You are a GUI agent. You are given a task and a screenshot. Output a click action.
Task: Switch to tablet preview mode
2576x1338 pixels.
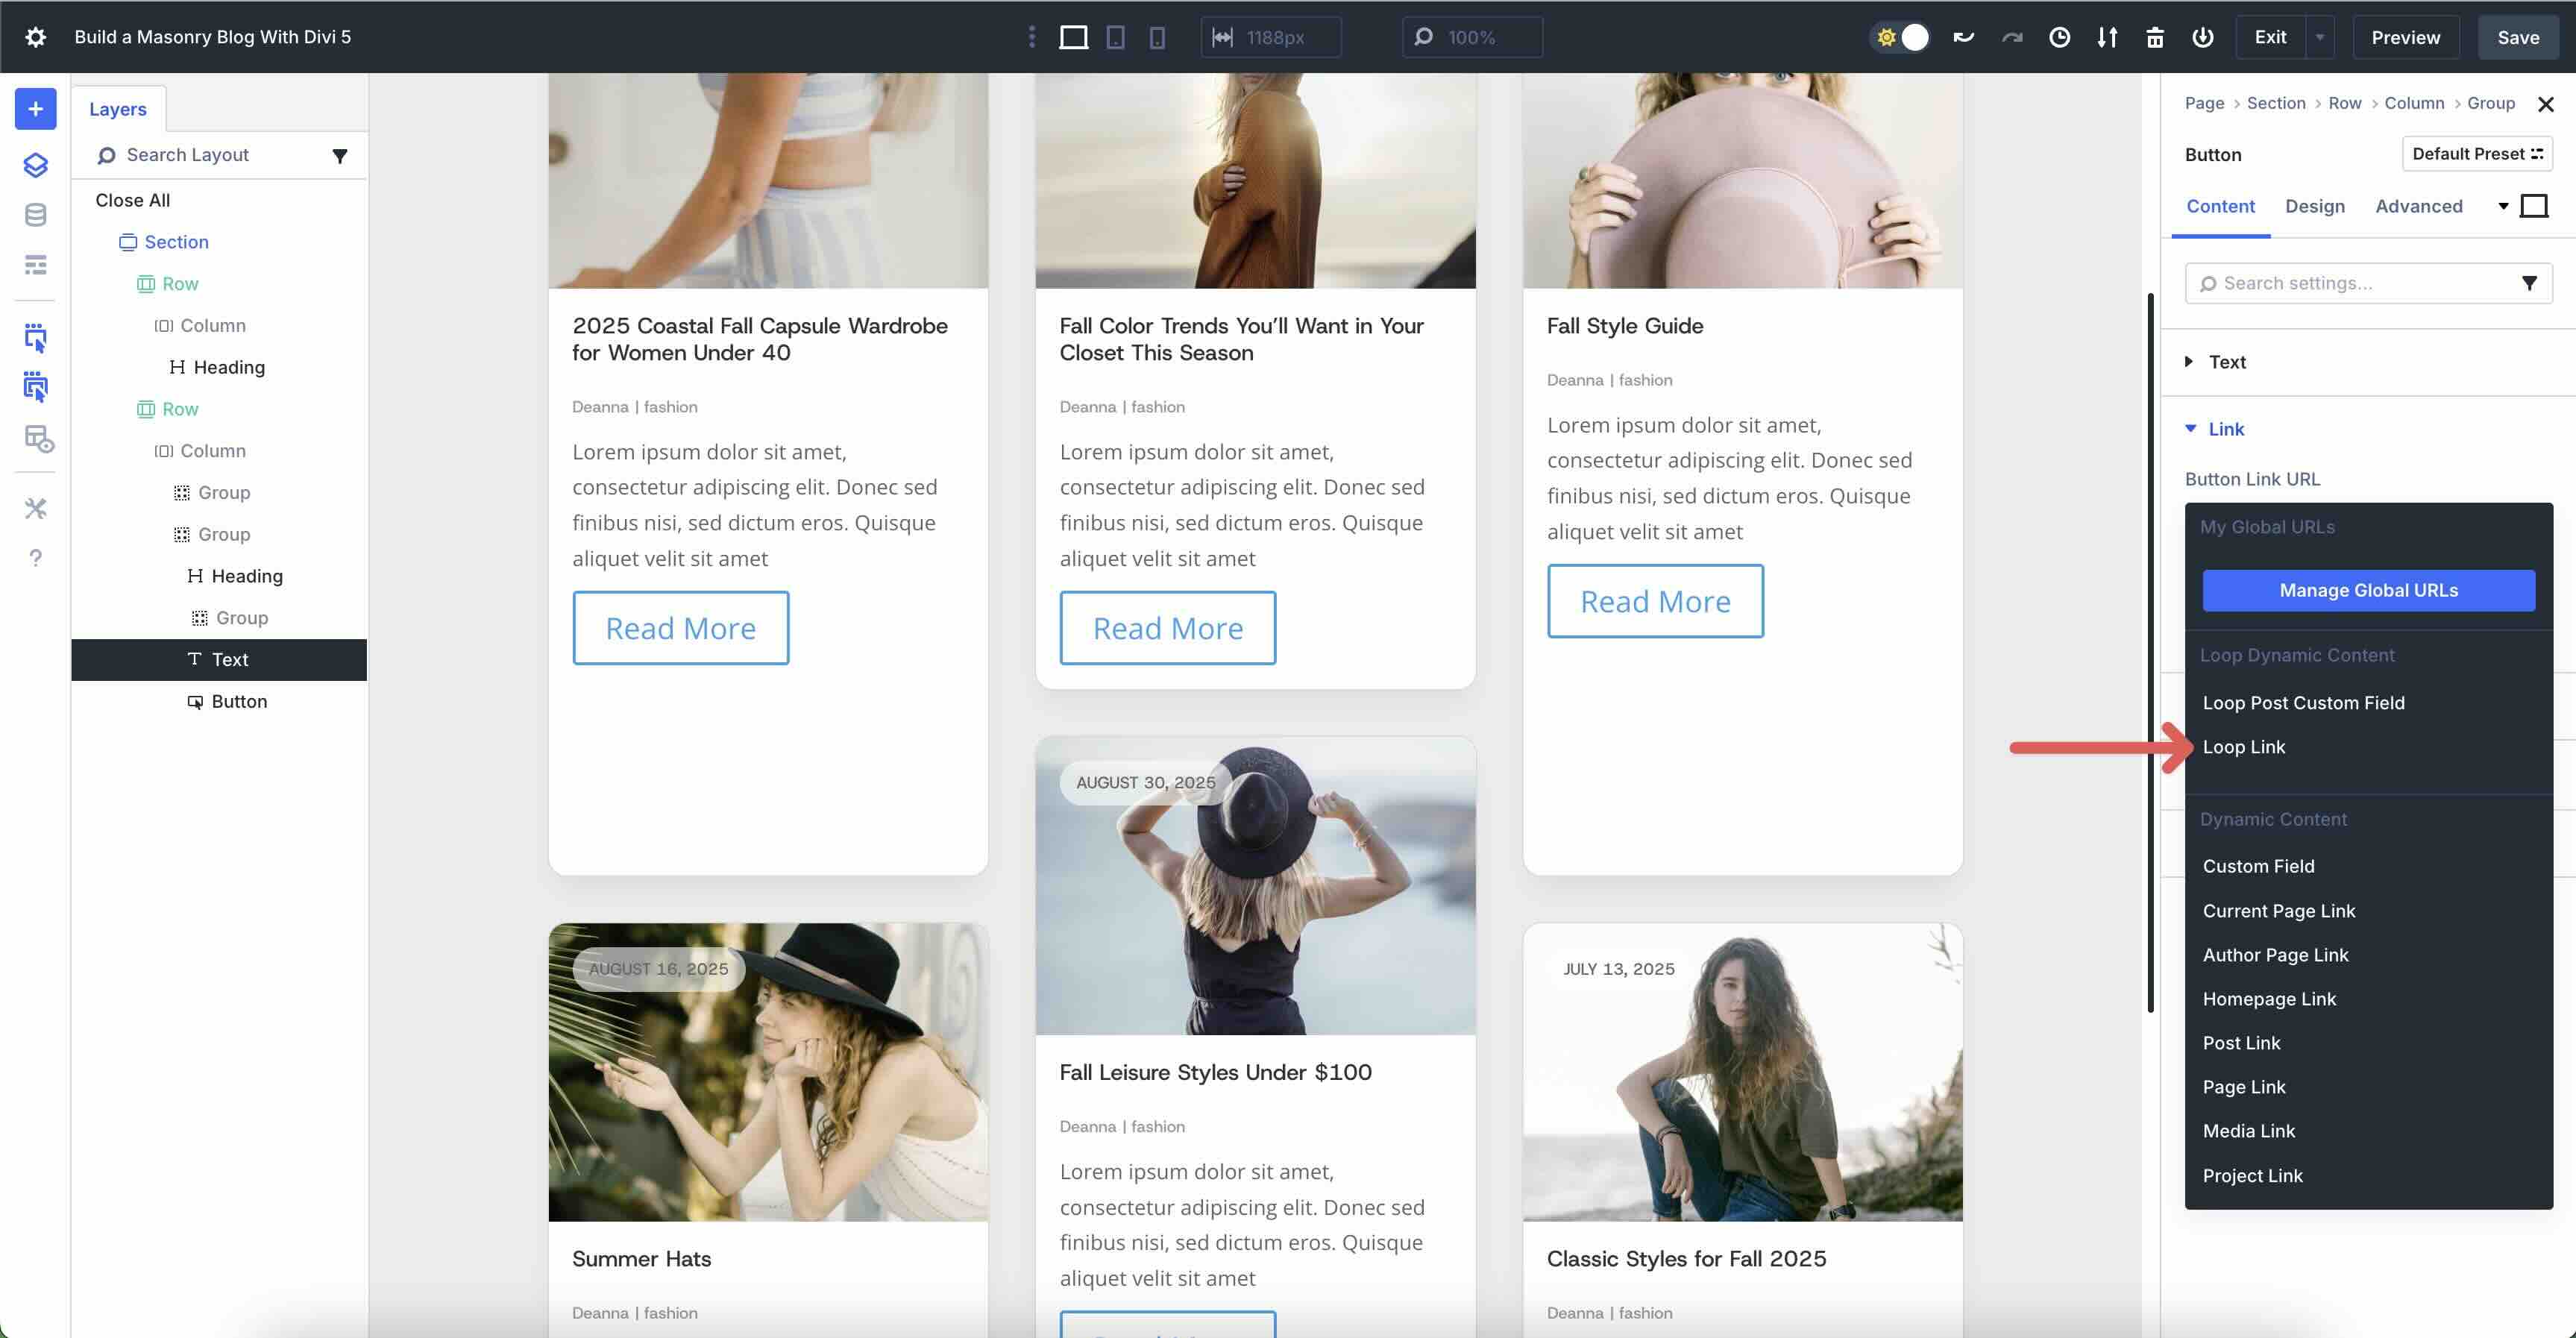click(1115, 37)
